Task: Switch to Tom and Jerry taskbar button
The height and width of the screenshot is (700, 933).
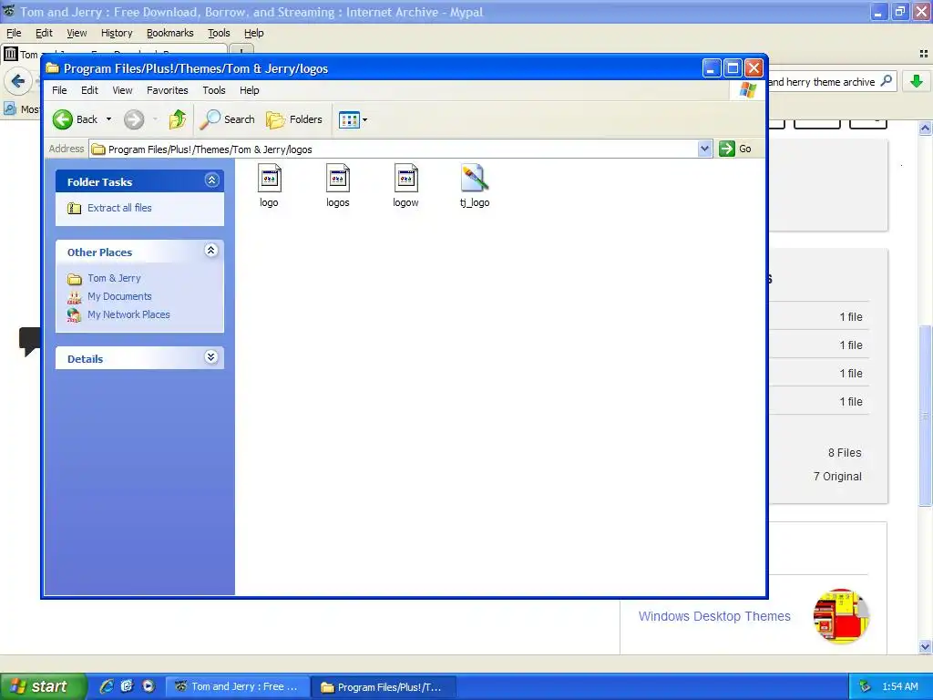Action: (238, 686)
